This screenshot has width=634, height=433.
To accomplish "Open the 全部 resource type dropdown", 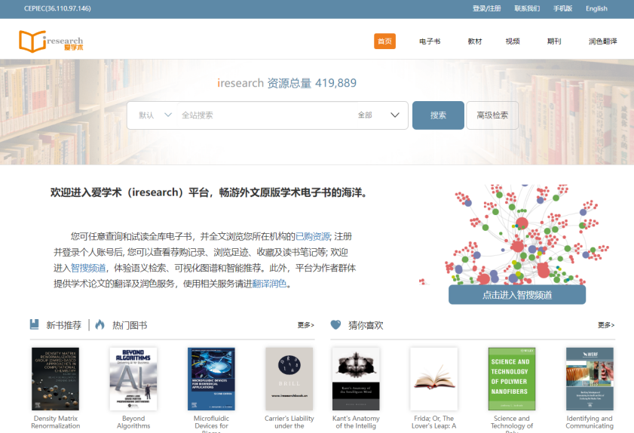I will click(x=378, y=115).
